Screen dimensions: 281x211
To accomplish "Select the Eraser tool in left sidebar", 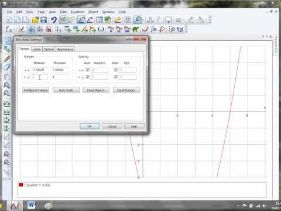I will coord(7,67).
